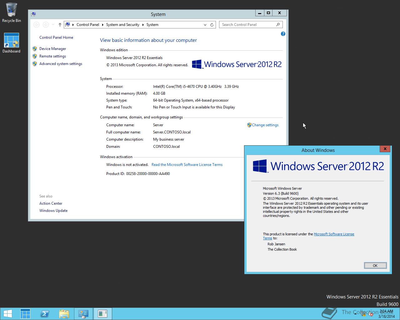This screenshot has height=320, width=400.
Task: Select System and Security breadcrumb
Action: click(123, 25)
